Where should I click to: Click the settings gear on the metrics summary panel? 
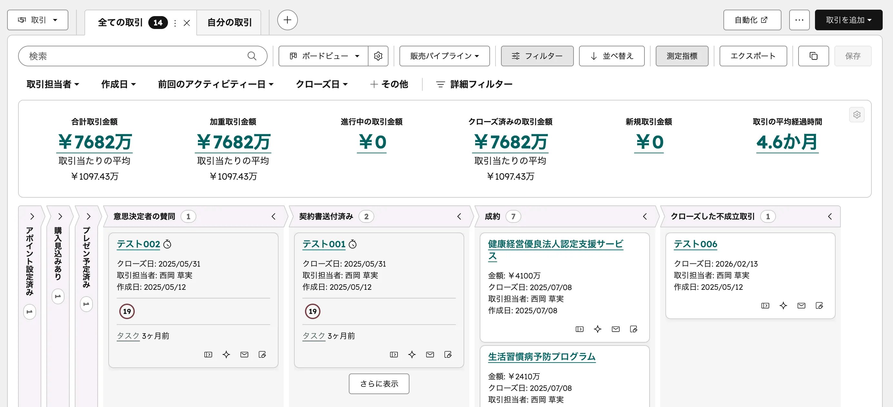[857, 115]
